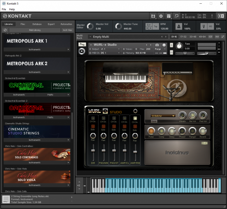The image size is (227, 209).
Task: Open instrument edit mode with wrench icon
Action: coord(82,45)
